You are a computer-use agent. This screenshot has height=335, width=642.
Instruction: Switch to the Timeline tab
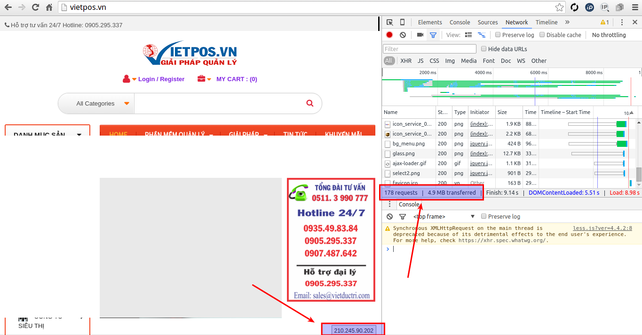point(547,23)
